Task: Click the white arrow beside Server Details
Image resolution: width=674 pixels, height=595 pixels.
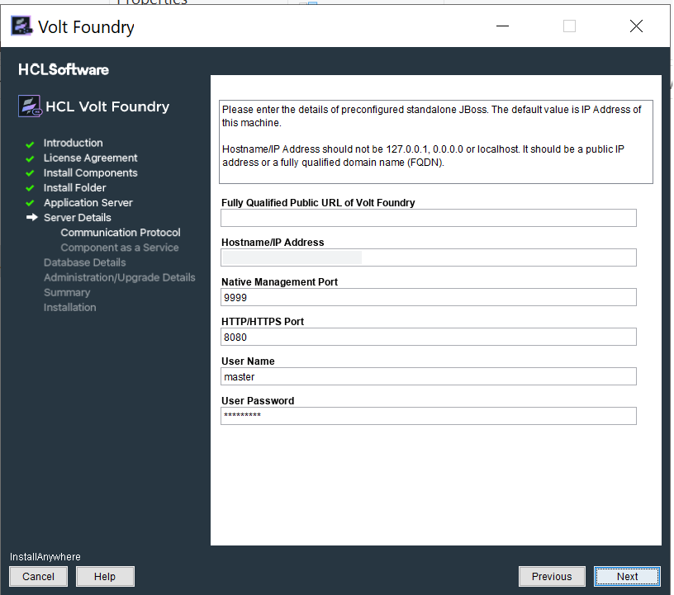Action: pos(31,218)
